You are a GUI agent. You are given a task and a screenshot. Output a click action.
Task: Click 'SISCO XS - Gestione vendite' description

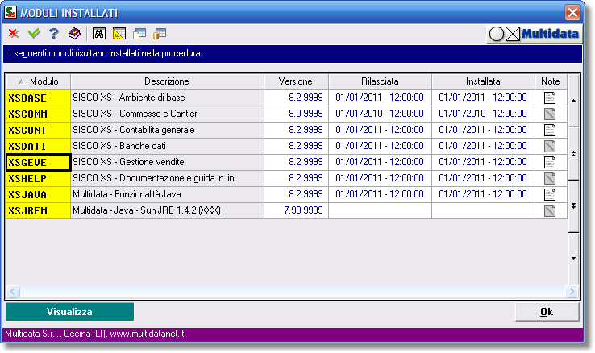tap(128, 162)
